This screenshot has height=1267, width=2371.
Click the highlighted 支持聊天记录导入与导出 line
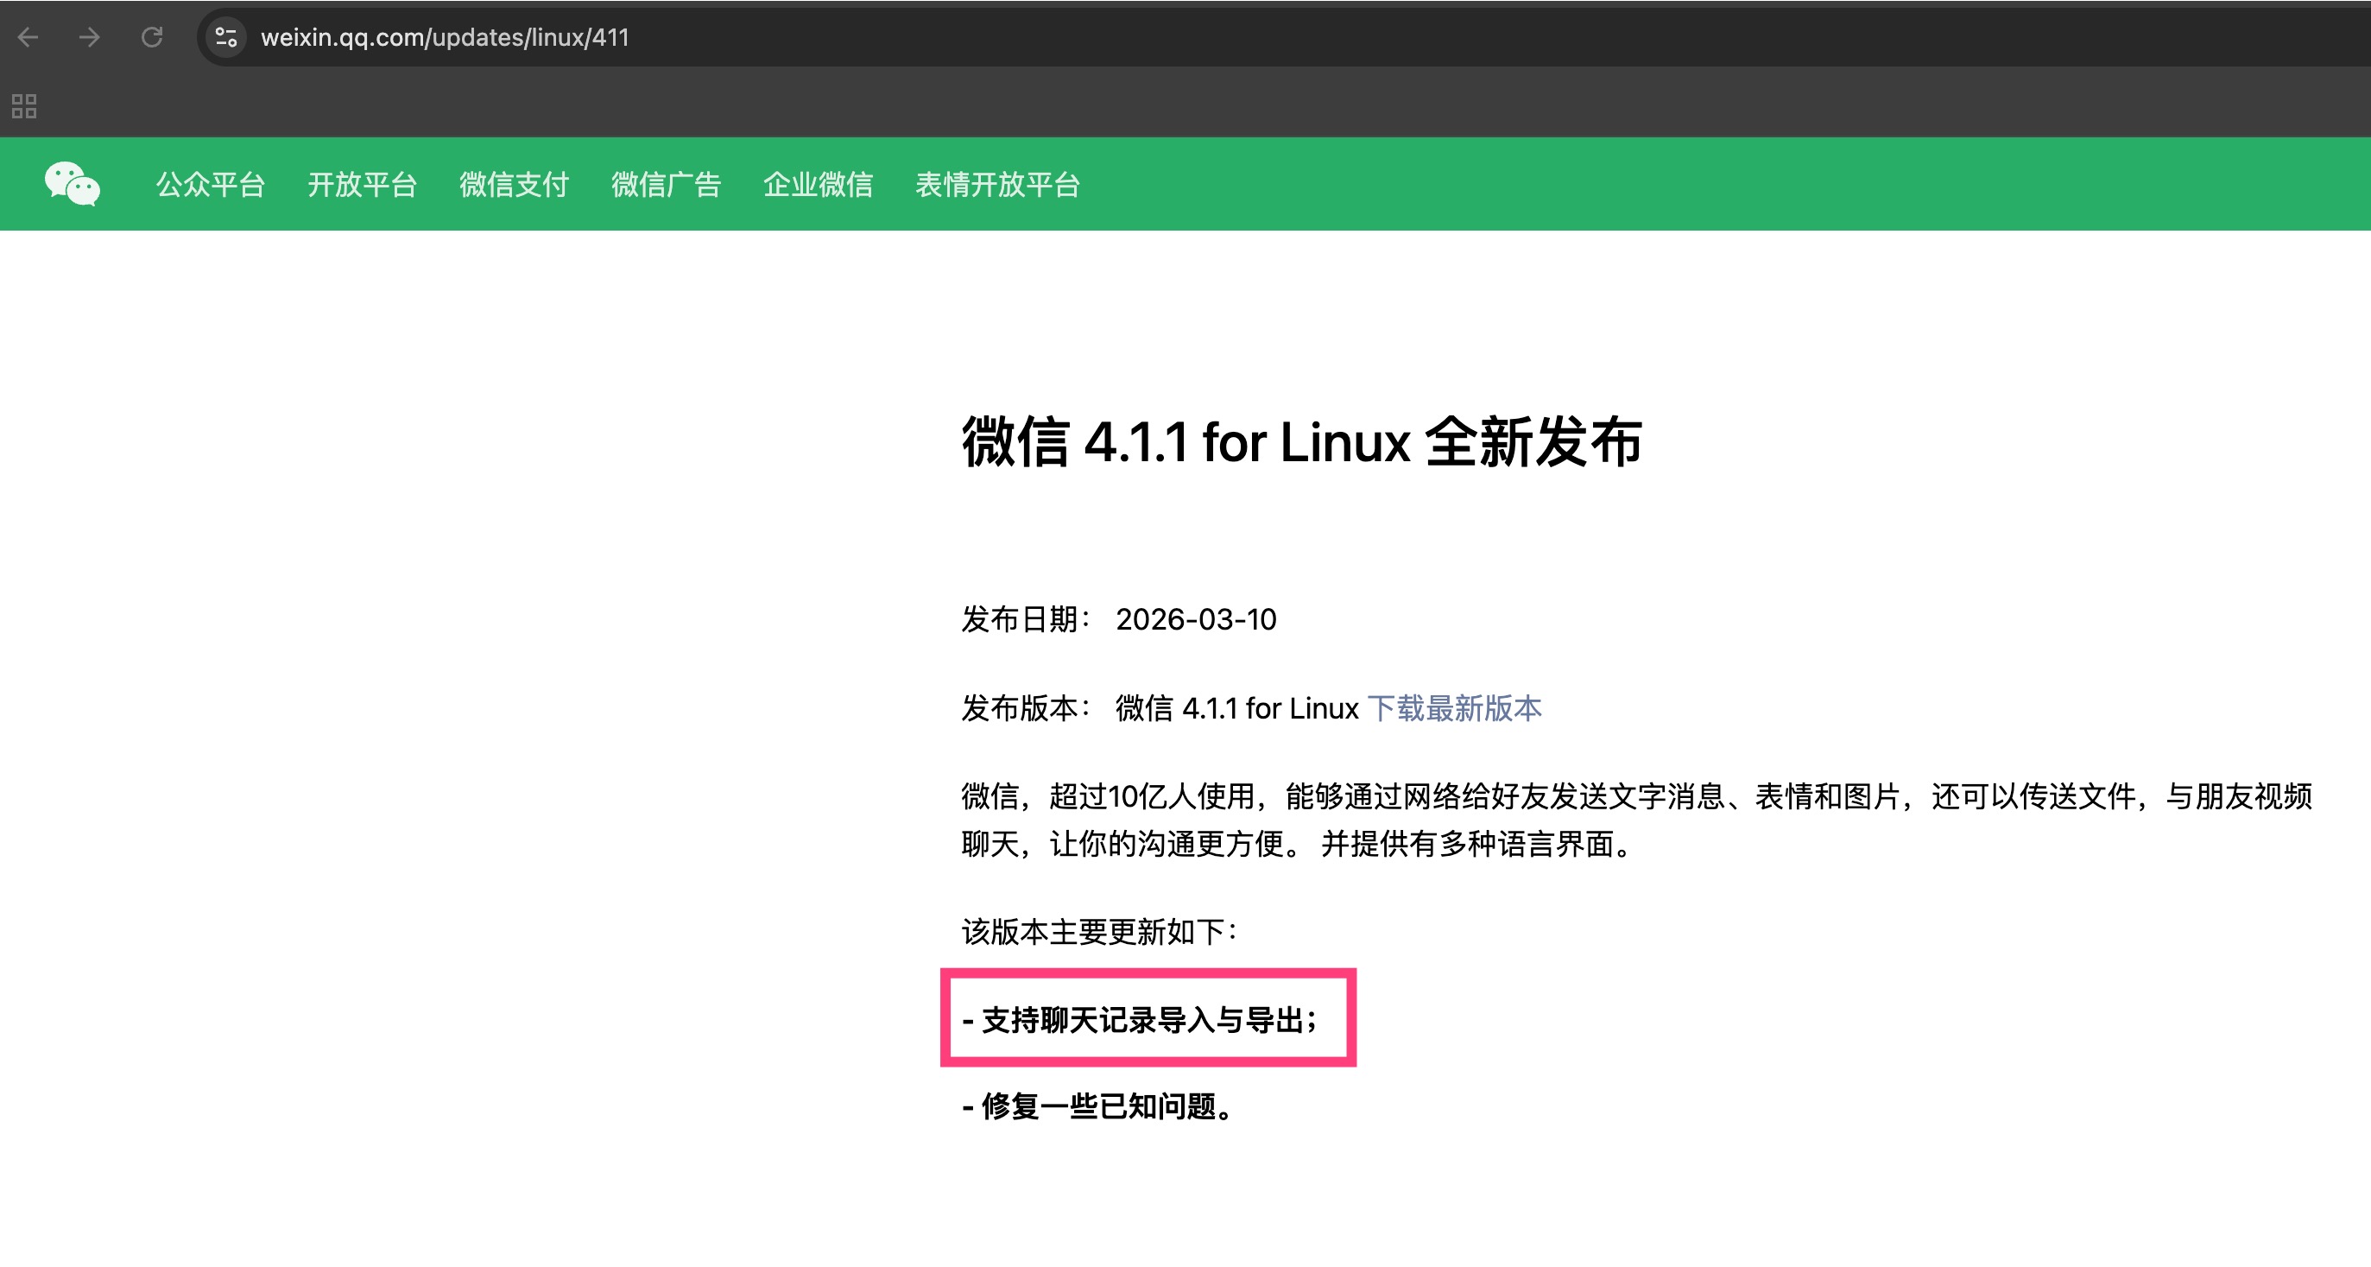(1140, 1019)
